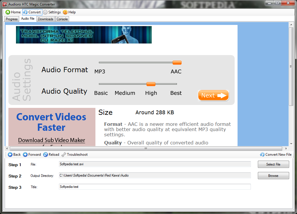Open the Convert toolbar item
Screen dimensions: 297x214
coord(32,12)
